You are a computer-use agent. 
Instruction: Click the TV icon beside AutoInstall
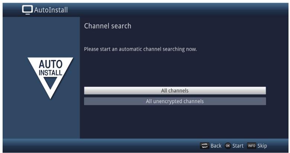point(28,10)
